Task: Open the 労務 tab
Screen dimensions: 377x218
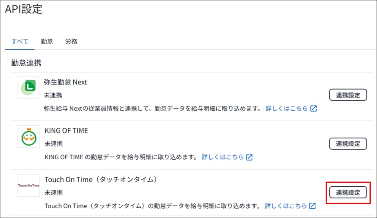Action: coord(71,41)
